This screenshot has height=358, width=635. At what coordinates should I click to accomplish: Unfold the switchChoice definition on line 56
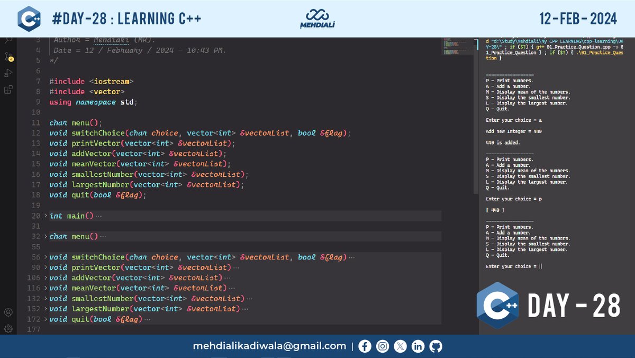[x=46, y=257]
